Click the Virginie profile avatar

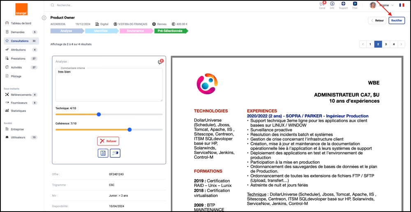pos(373,5)
